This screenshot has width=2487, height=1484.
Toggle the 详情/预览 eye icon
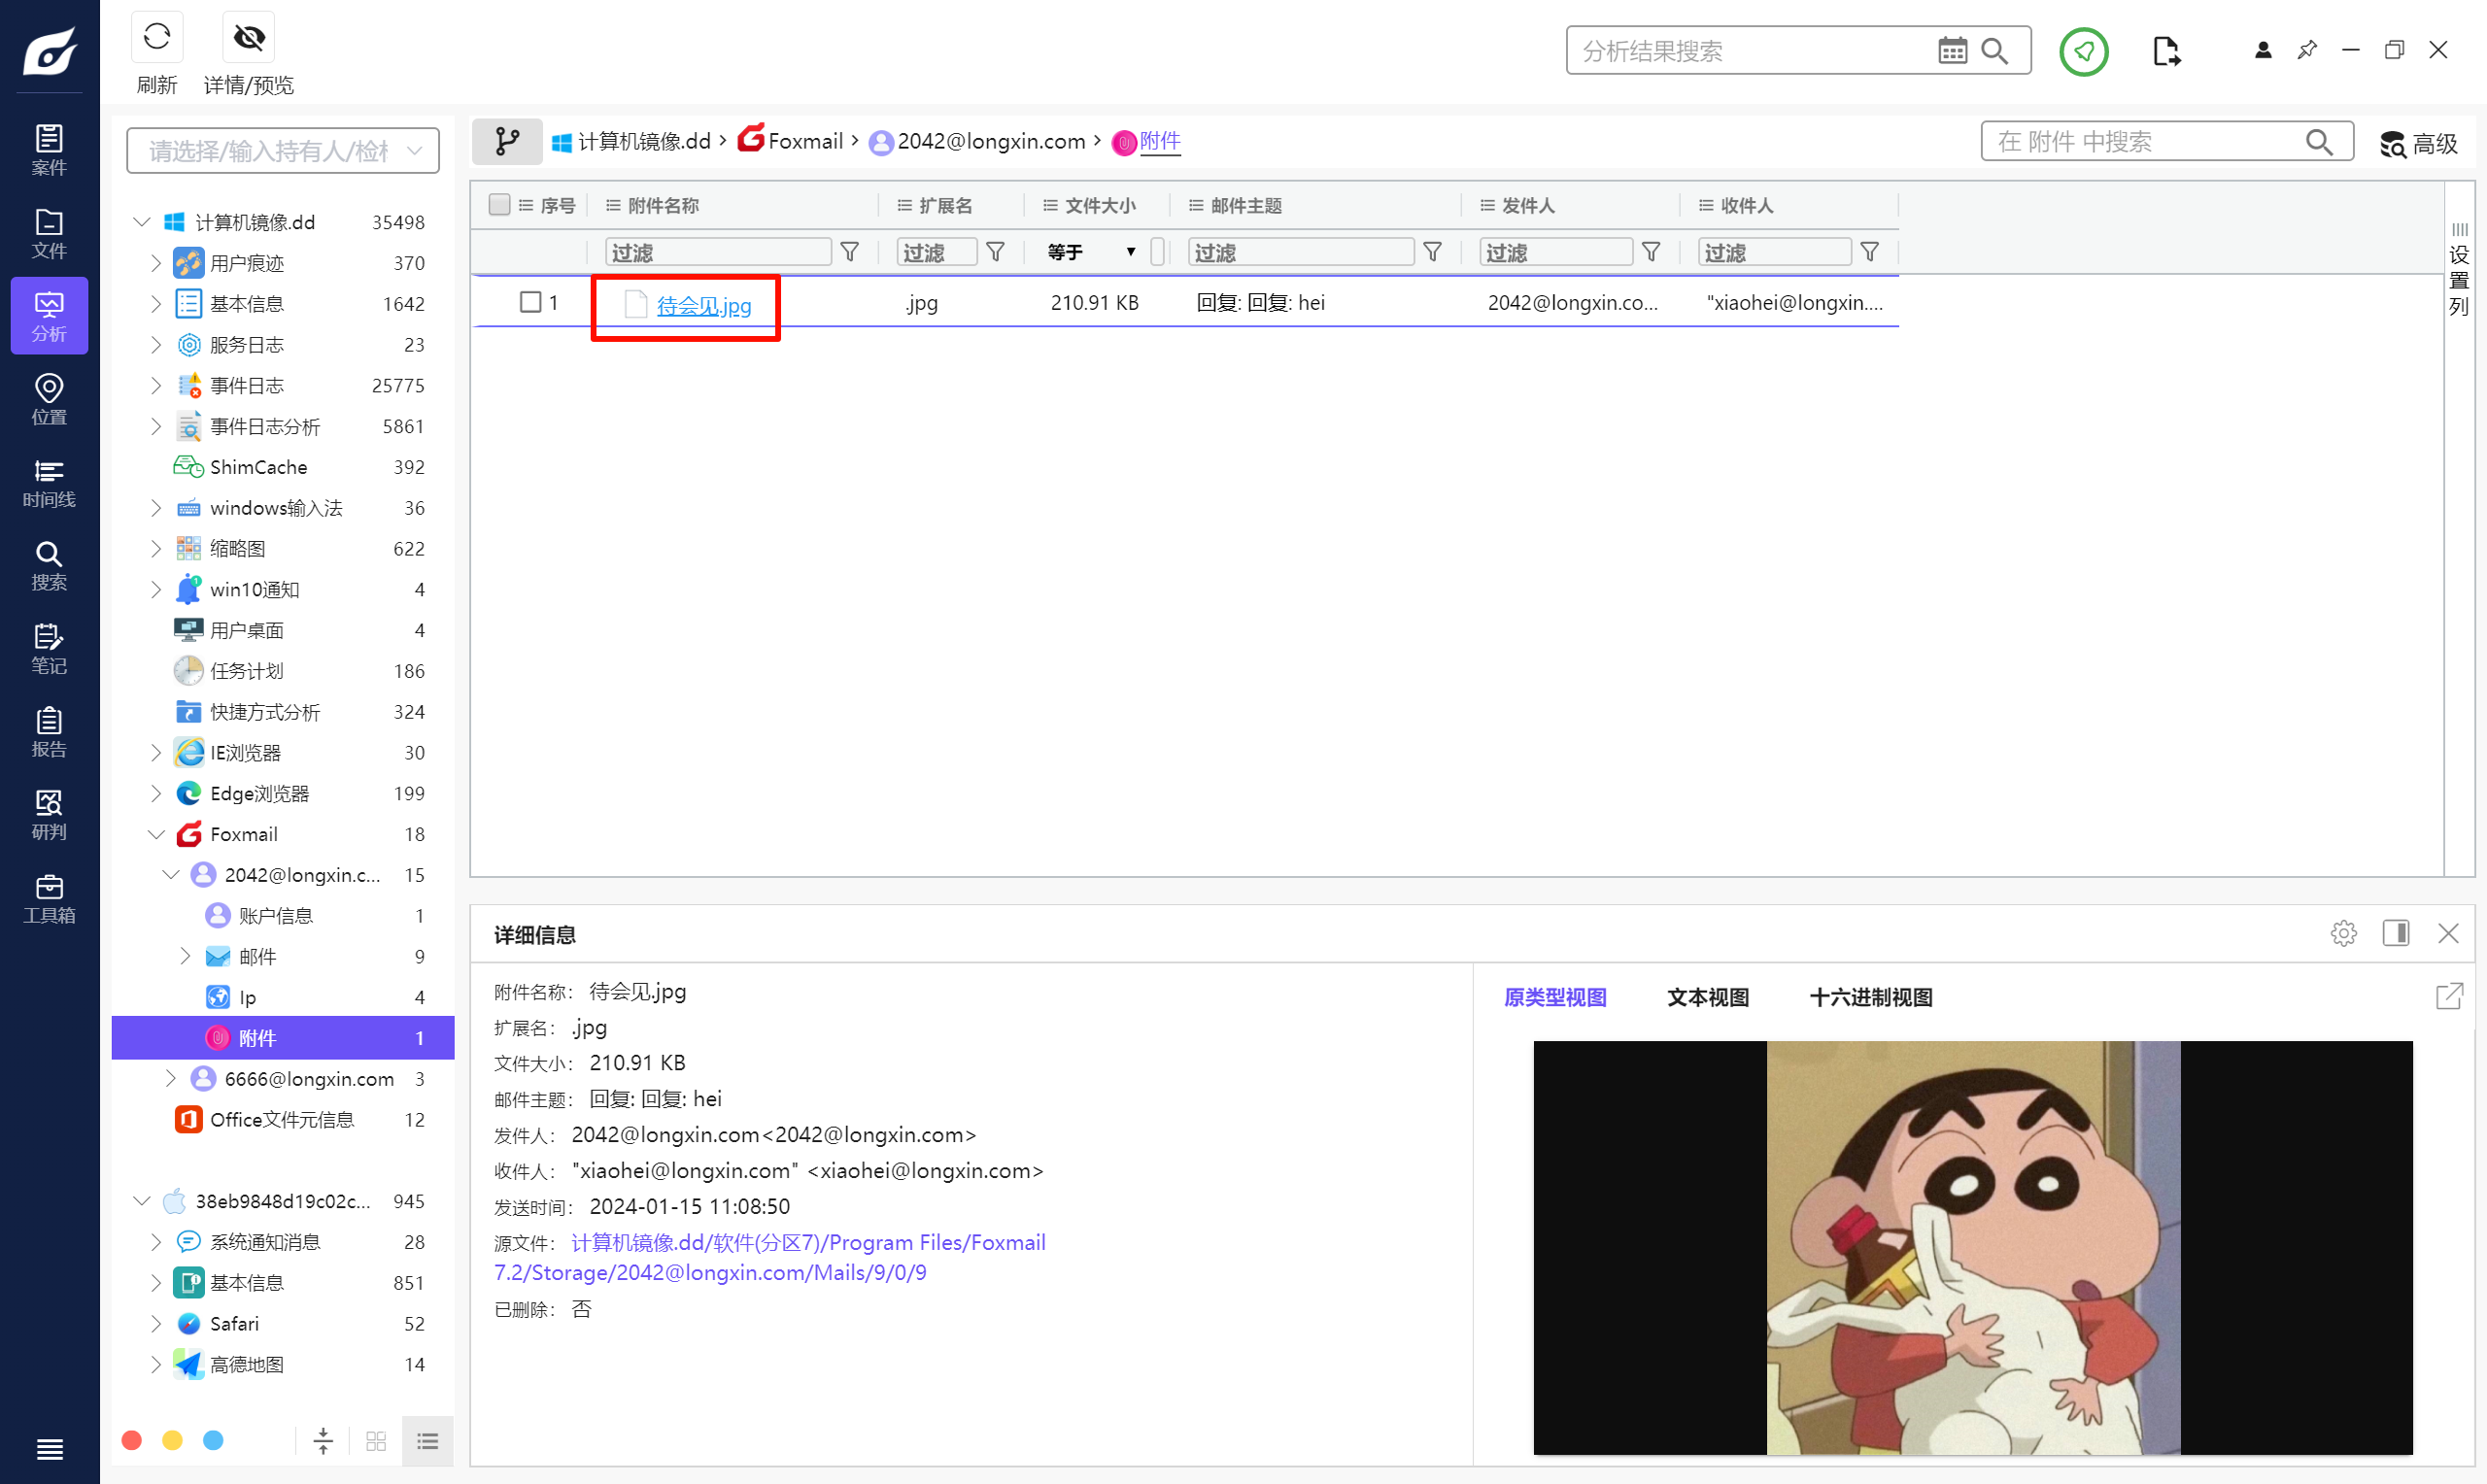(248, 38)
